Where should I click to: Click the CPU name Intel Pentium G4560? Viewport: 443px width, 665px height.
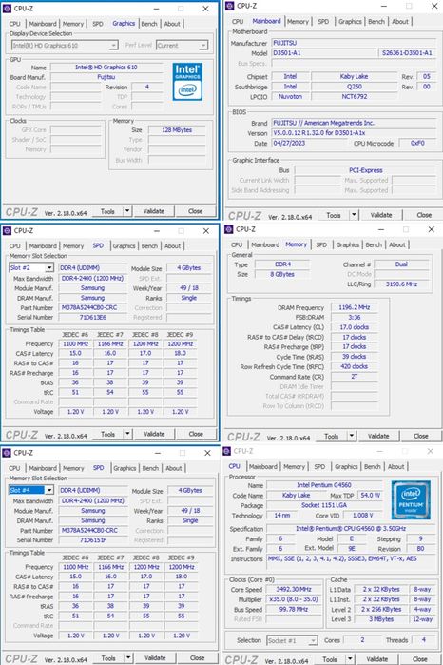click(x=324, y=485)
